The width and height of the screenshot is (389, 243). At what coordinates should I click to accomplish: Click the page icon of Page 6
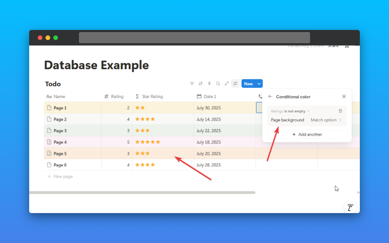(49, 164)
